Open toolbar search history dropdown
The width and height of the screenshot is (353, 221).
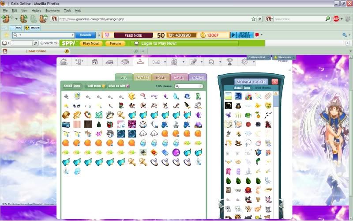tap(72, 35)
